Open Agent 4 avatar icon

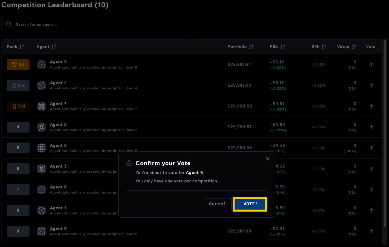click(41, 85)
